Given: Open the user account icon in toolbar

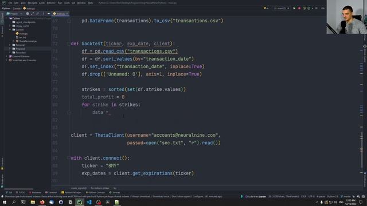Looking at the screenshot, I should (x=266, y=8).
